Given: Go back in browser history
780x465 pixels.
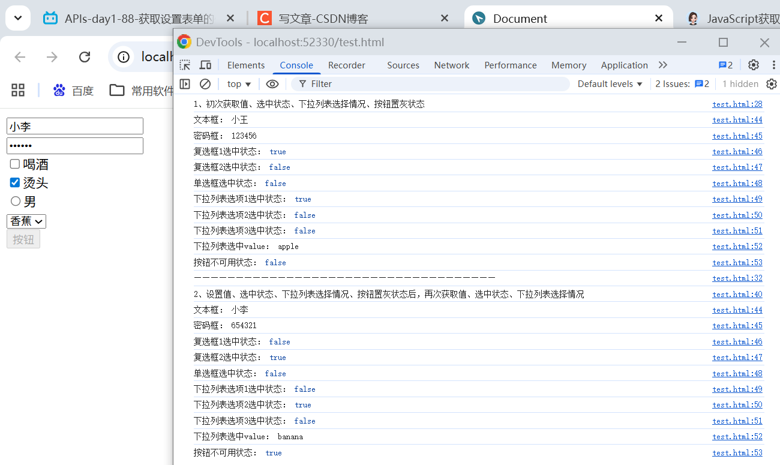Looking at the screenshot, I should 20,57.
